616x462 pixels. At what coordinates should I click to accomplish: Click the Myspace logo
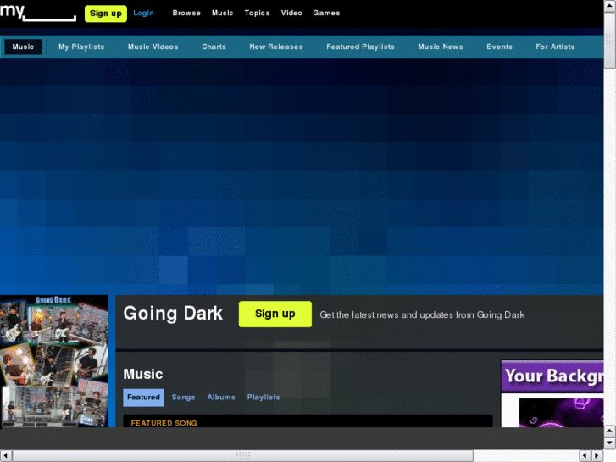pos(38,12)
